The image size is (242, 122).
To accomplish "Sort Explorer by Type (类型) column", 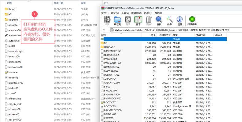I will point(83,3).
